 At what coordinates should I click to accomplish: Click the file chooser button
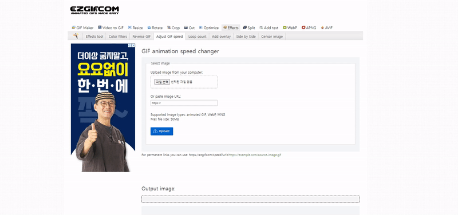162,82
